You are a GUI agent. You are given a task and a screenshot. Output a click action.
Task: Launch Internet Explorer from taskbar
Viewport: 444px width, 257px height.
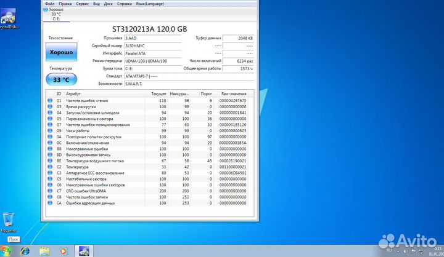25,251
